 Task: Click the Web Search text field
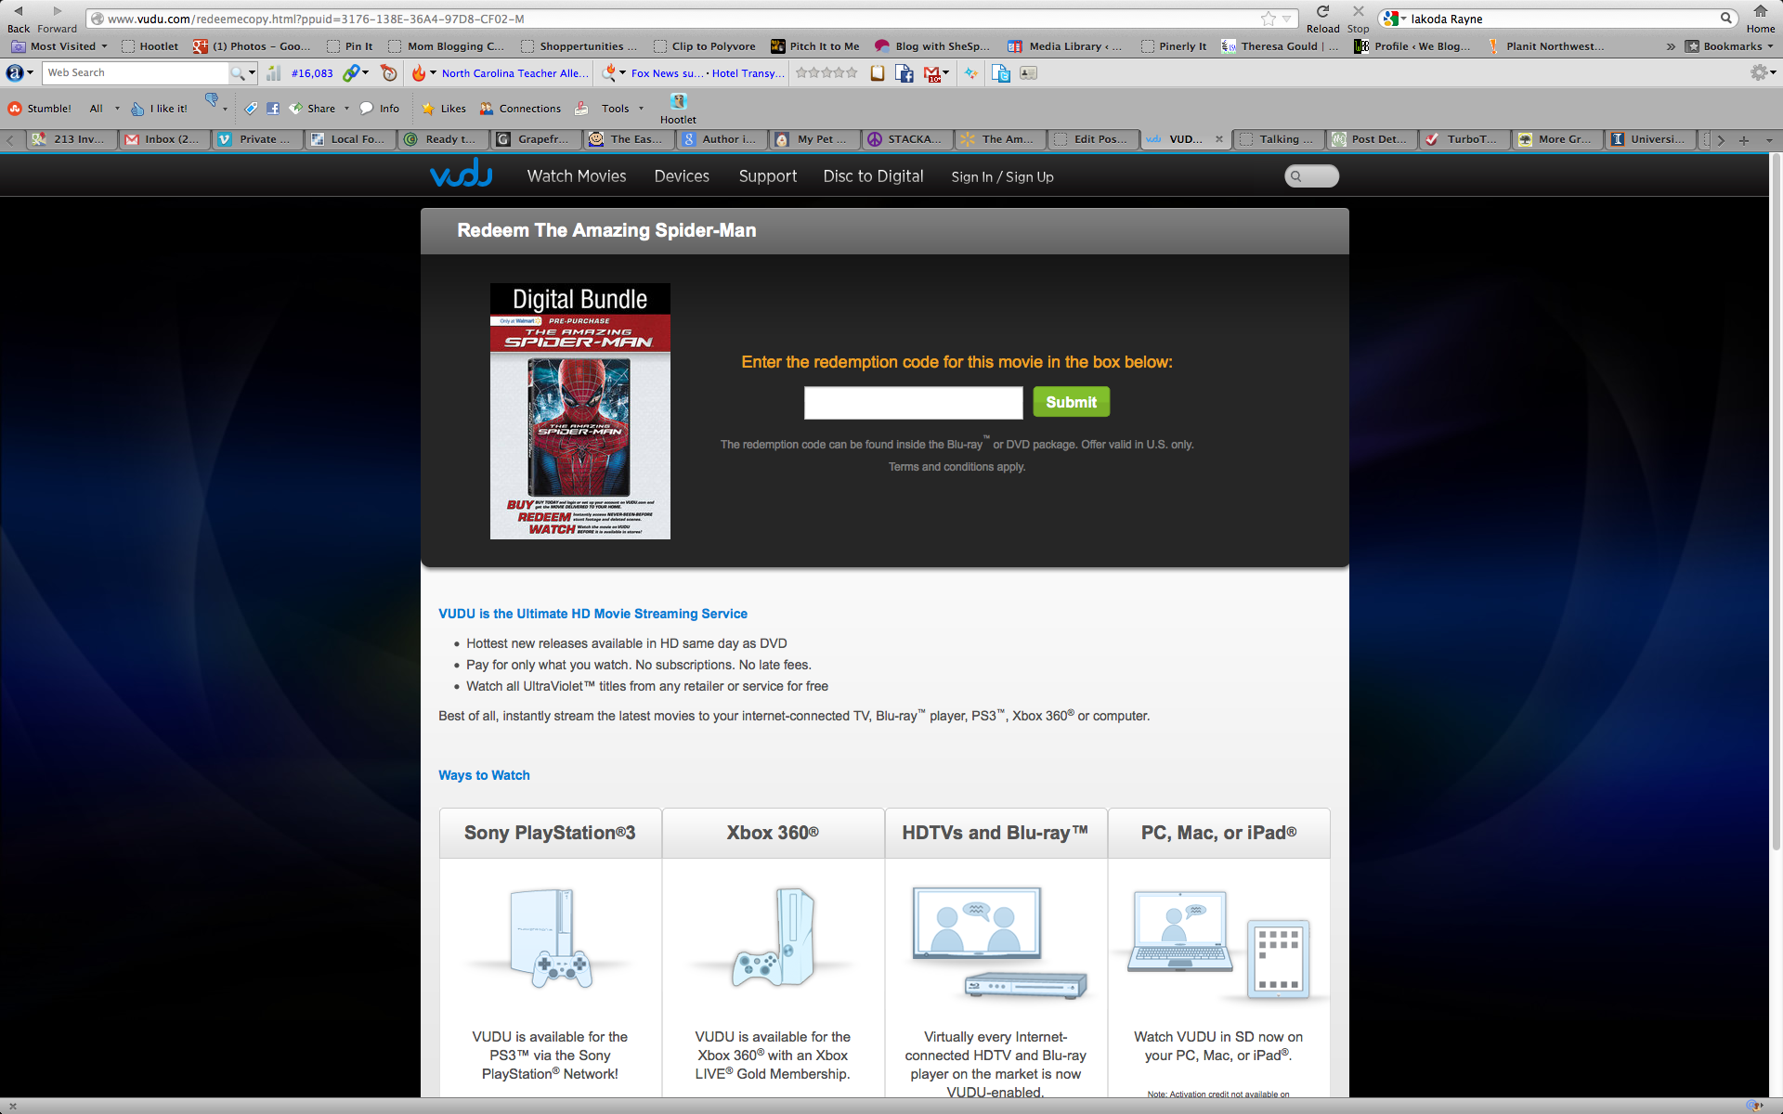click(136, 72)
